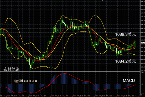Click the 1084.40 price level on axis
Viewport: 145px width, 97px height.
click(142, 55)
